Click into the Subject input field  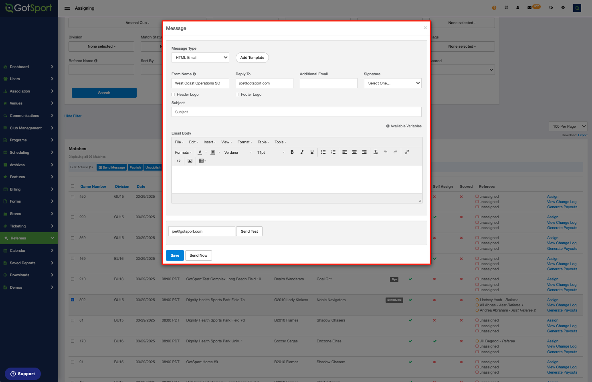[x=297, y=112]
